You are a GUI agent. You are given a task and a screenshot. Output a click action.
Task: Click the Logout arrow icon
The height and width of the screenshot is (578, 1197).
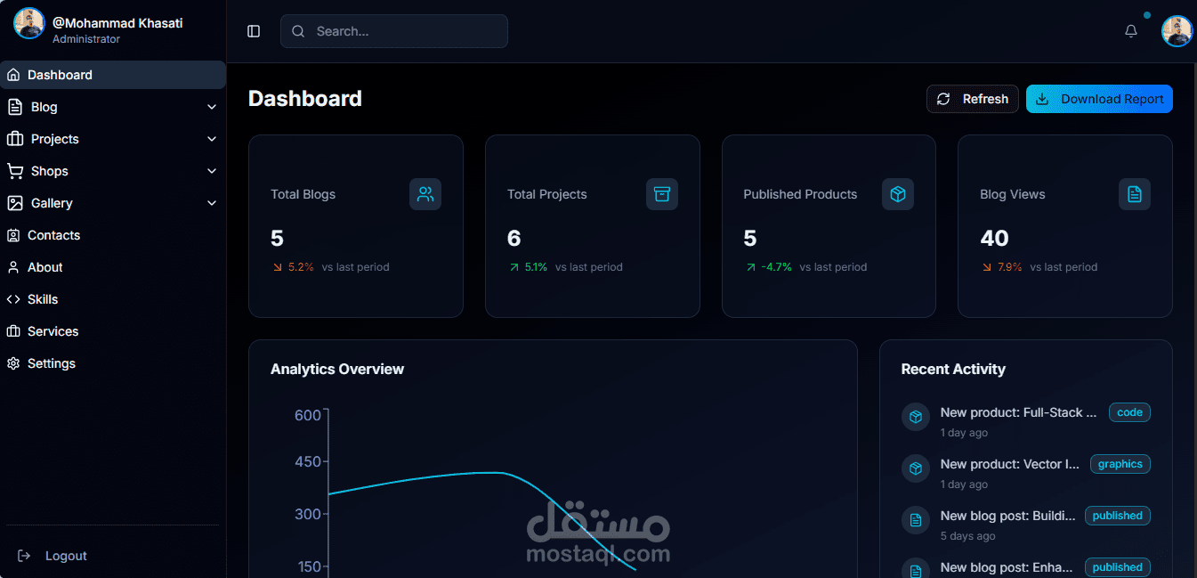pyautogui.click(x=24, y=556)
